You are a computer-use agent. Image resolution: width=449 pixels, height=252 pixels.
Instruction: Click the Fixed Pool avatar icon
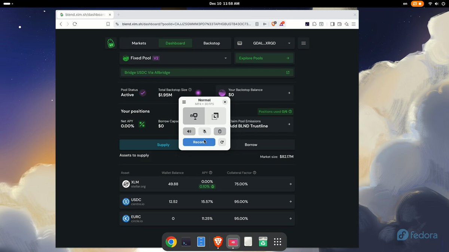[126, 58]
